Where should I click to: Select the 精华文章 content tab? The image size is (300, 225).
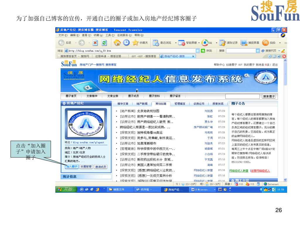[123, 104]
